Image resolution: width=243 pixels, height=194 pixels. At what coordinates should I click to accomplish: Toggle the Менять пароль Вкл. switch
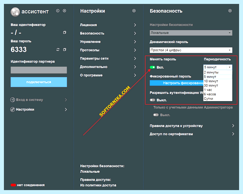click(152, 67)
